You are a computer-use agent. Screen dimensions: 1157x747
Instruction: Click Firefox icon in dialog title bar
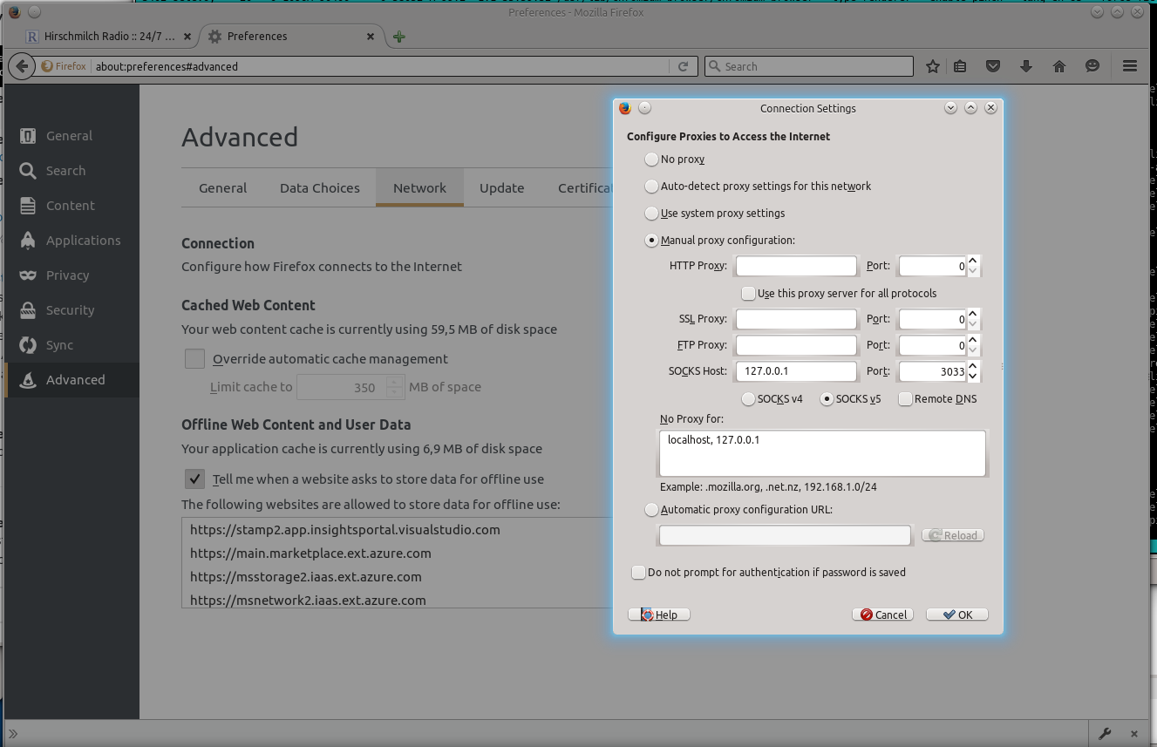(625, 108)
